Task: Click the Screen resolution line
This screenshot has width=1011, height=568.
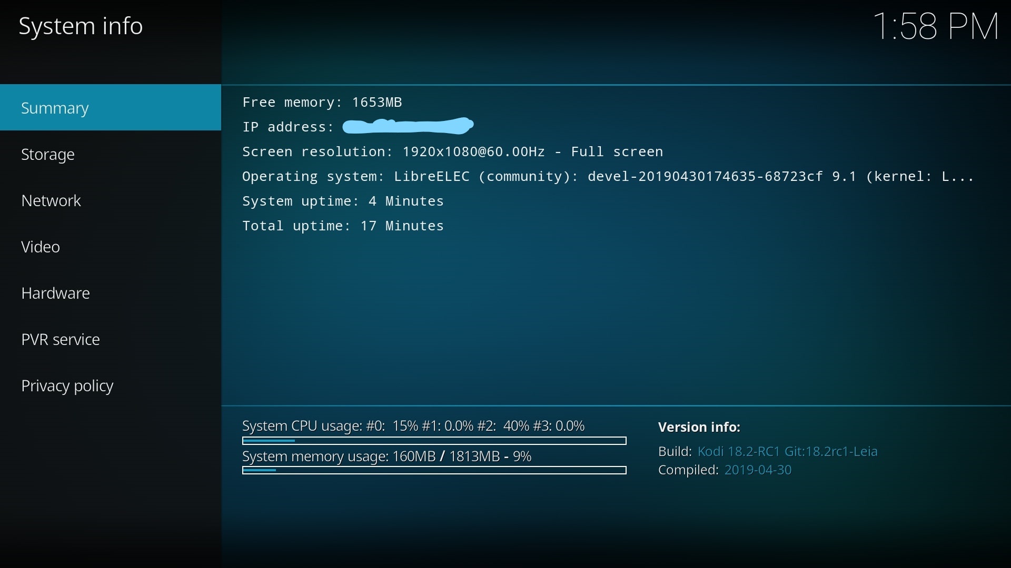Action: [452, 151]
